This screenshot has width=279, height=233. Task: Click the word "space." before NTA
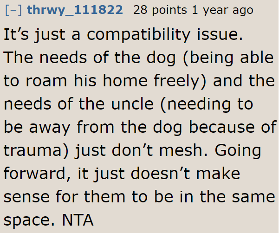(29, 221)
